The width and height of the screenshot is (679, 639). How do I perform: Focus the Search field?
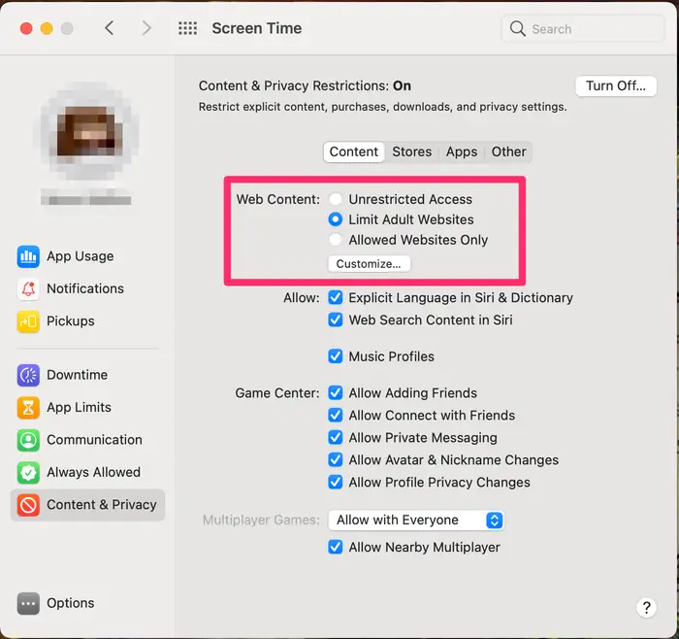coord(582,29)
